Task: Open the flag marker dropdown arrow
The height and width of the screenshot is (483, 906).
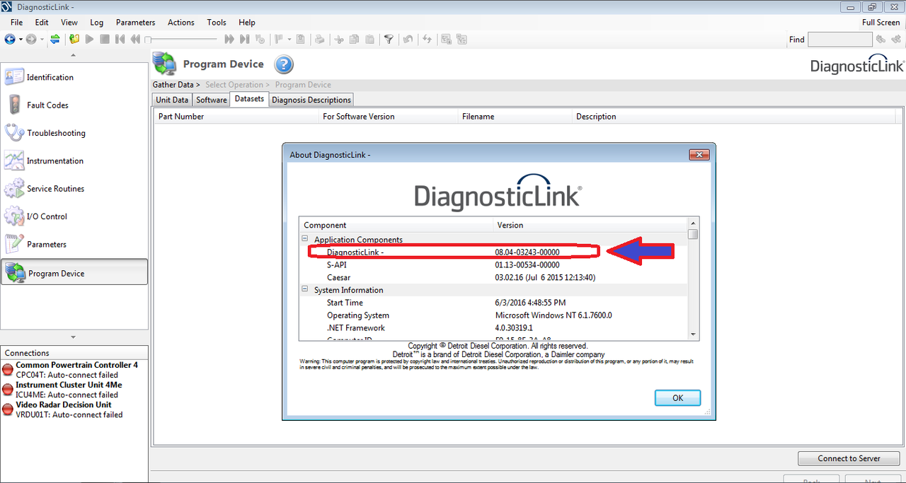Action: (289, 40)
